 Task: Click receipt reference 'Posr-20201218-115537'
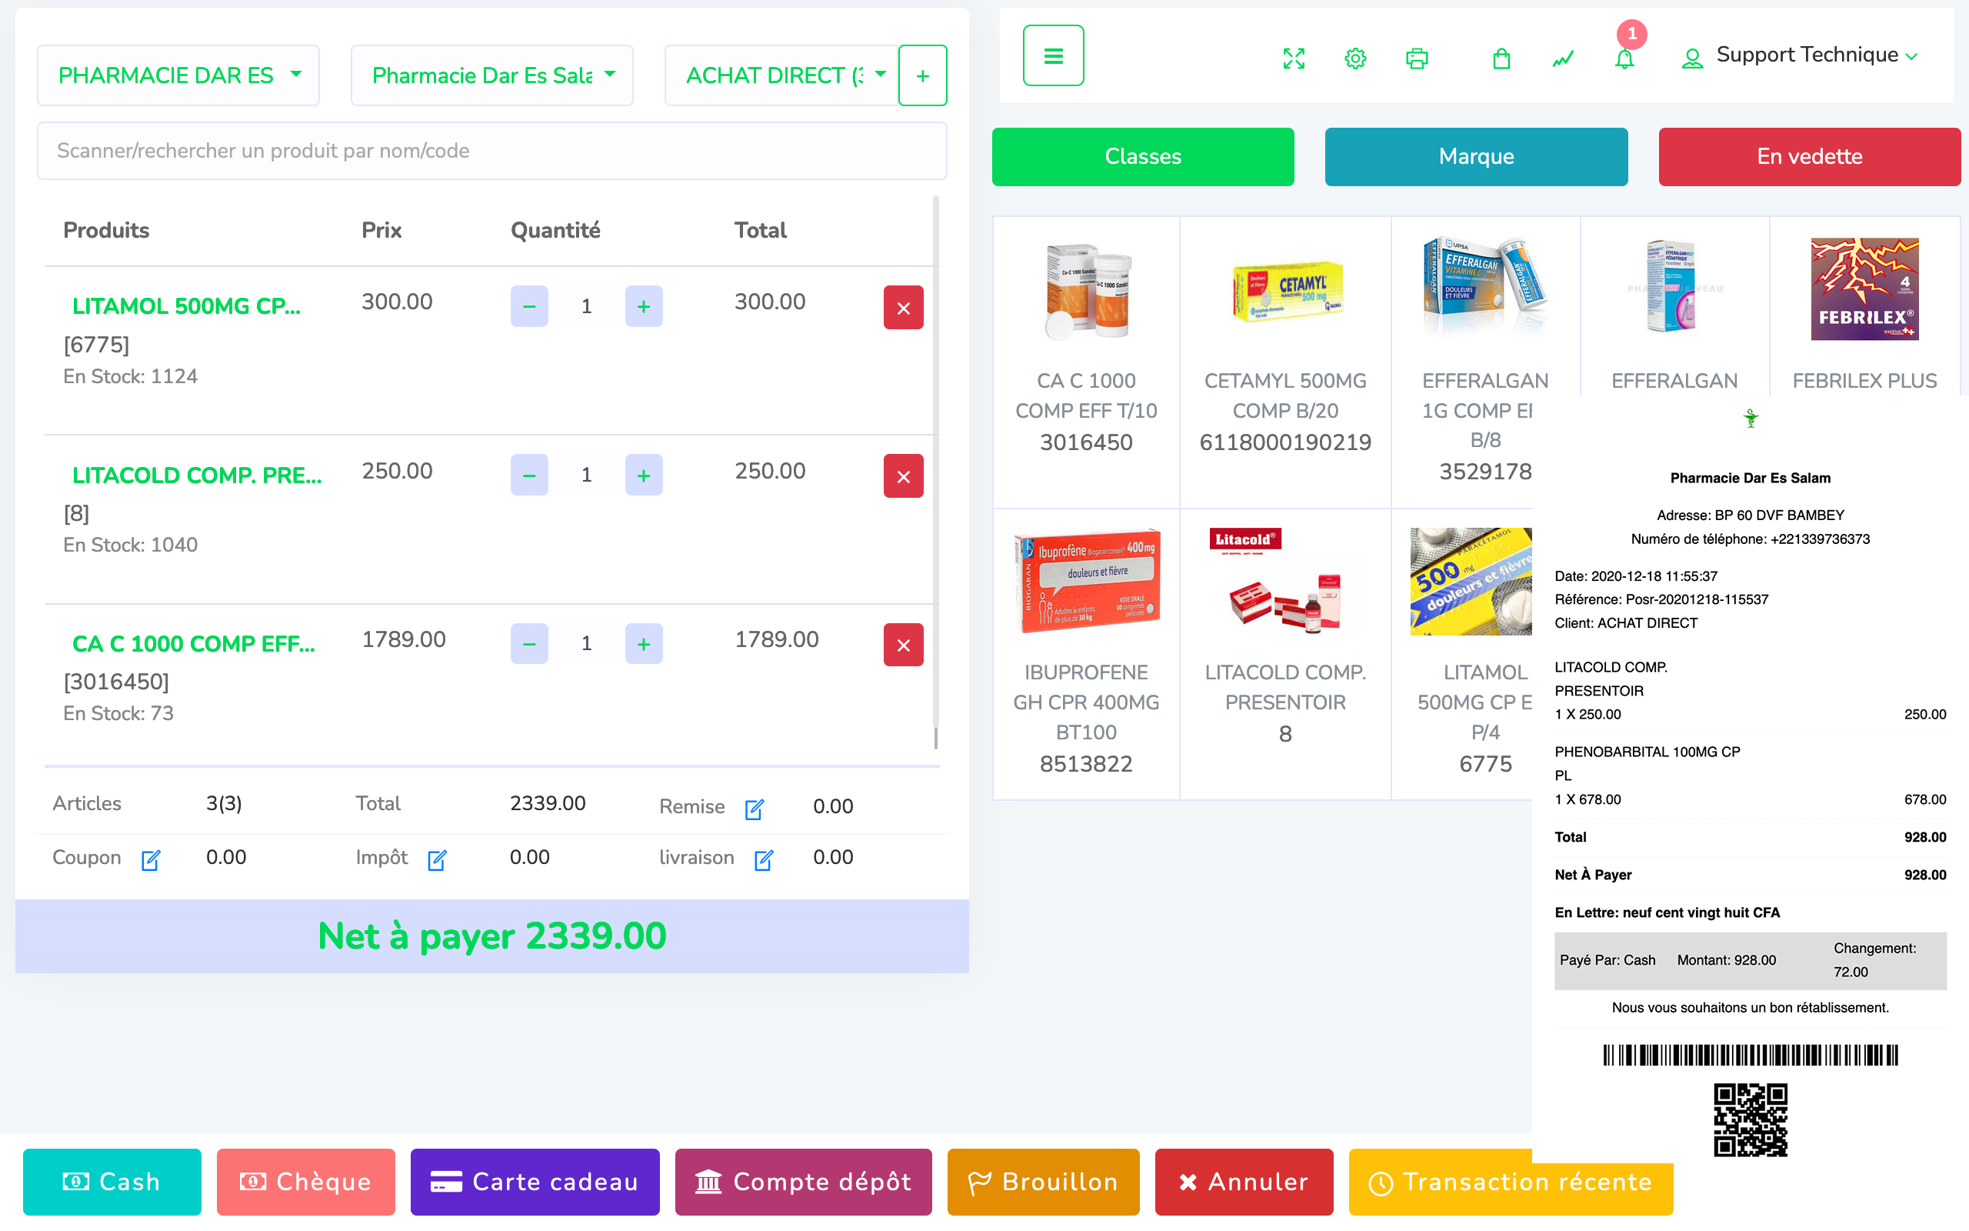pos(1697,599)
